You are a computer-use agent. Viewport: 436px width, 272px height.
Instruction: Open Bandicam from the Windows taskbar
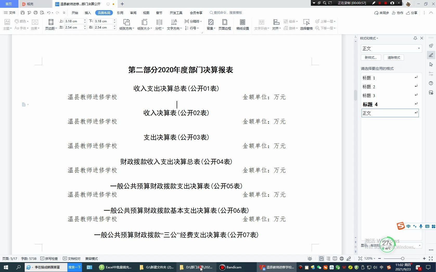[231, 267]
